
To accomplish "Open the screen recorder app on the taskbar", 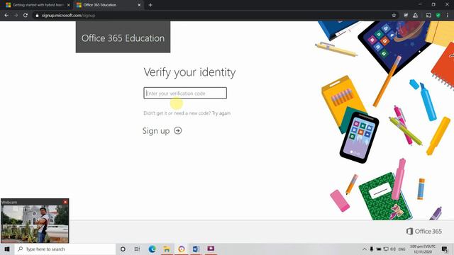I will (211, 249).
